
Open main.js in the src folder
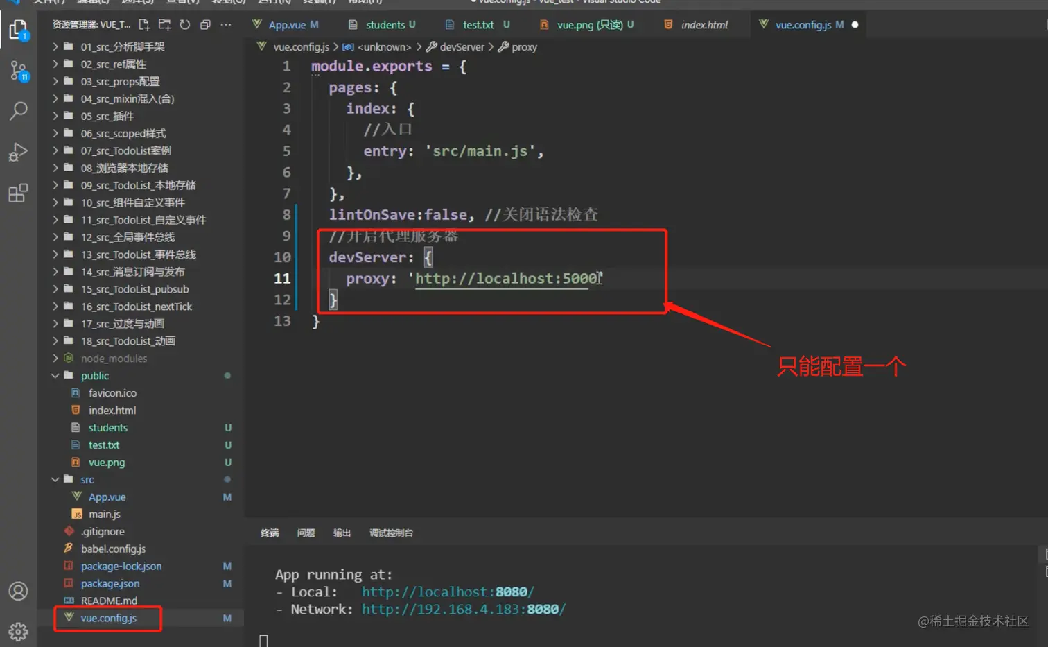tap(105, 515)
